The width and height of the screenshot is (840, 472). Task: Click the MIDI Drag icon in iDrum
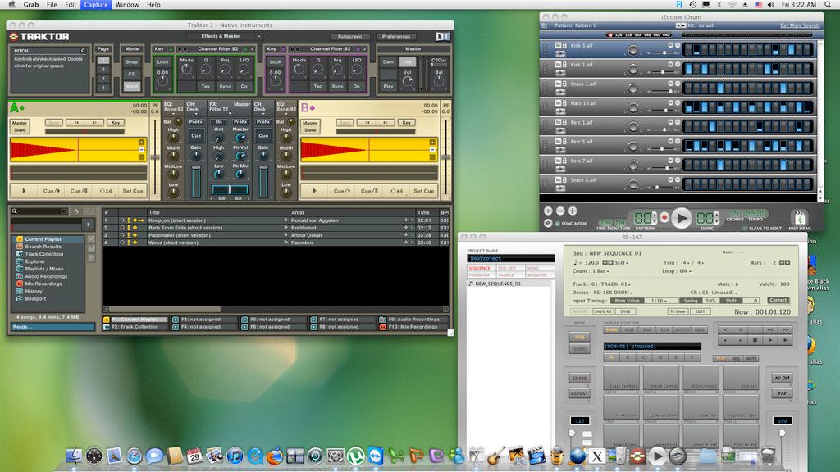tap(800, 217)
